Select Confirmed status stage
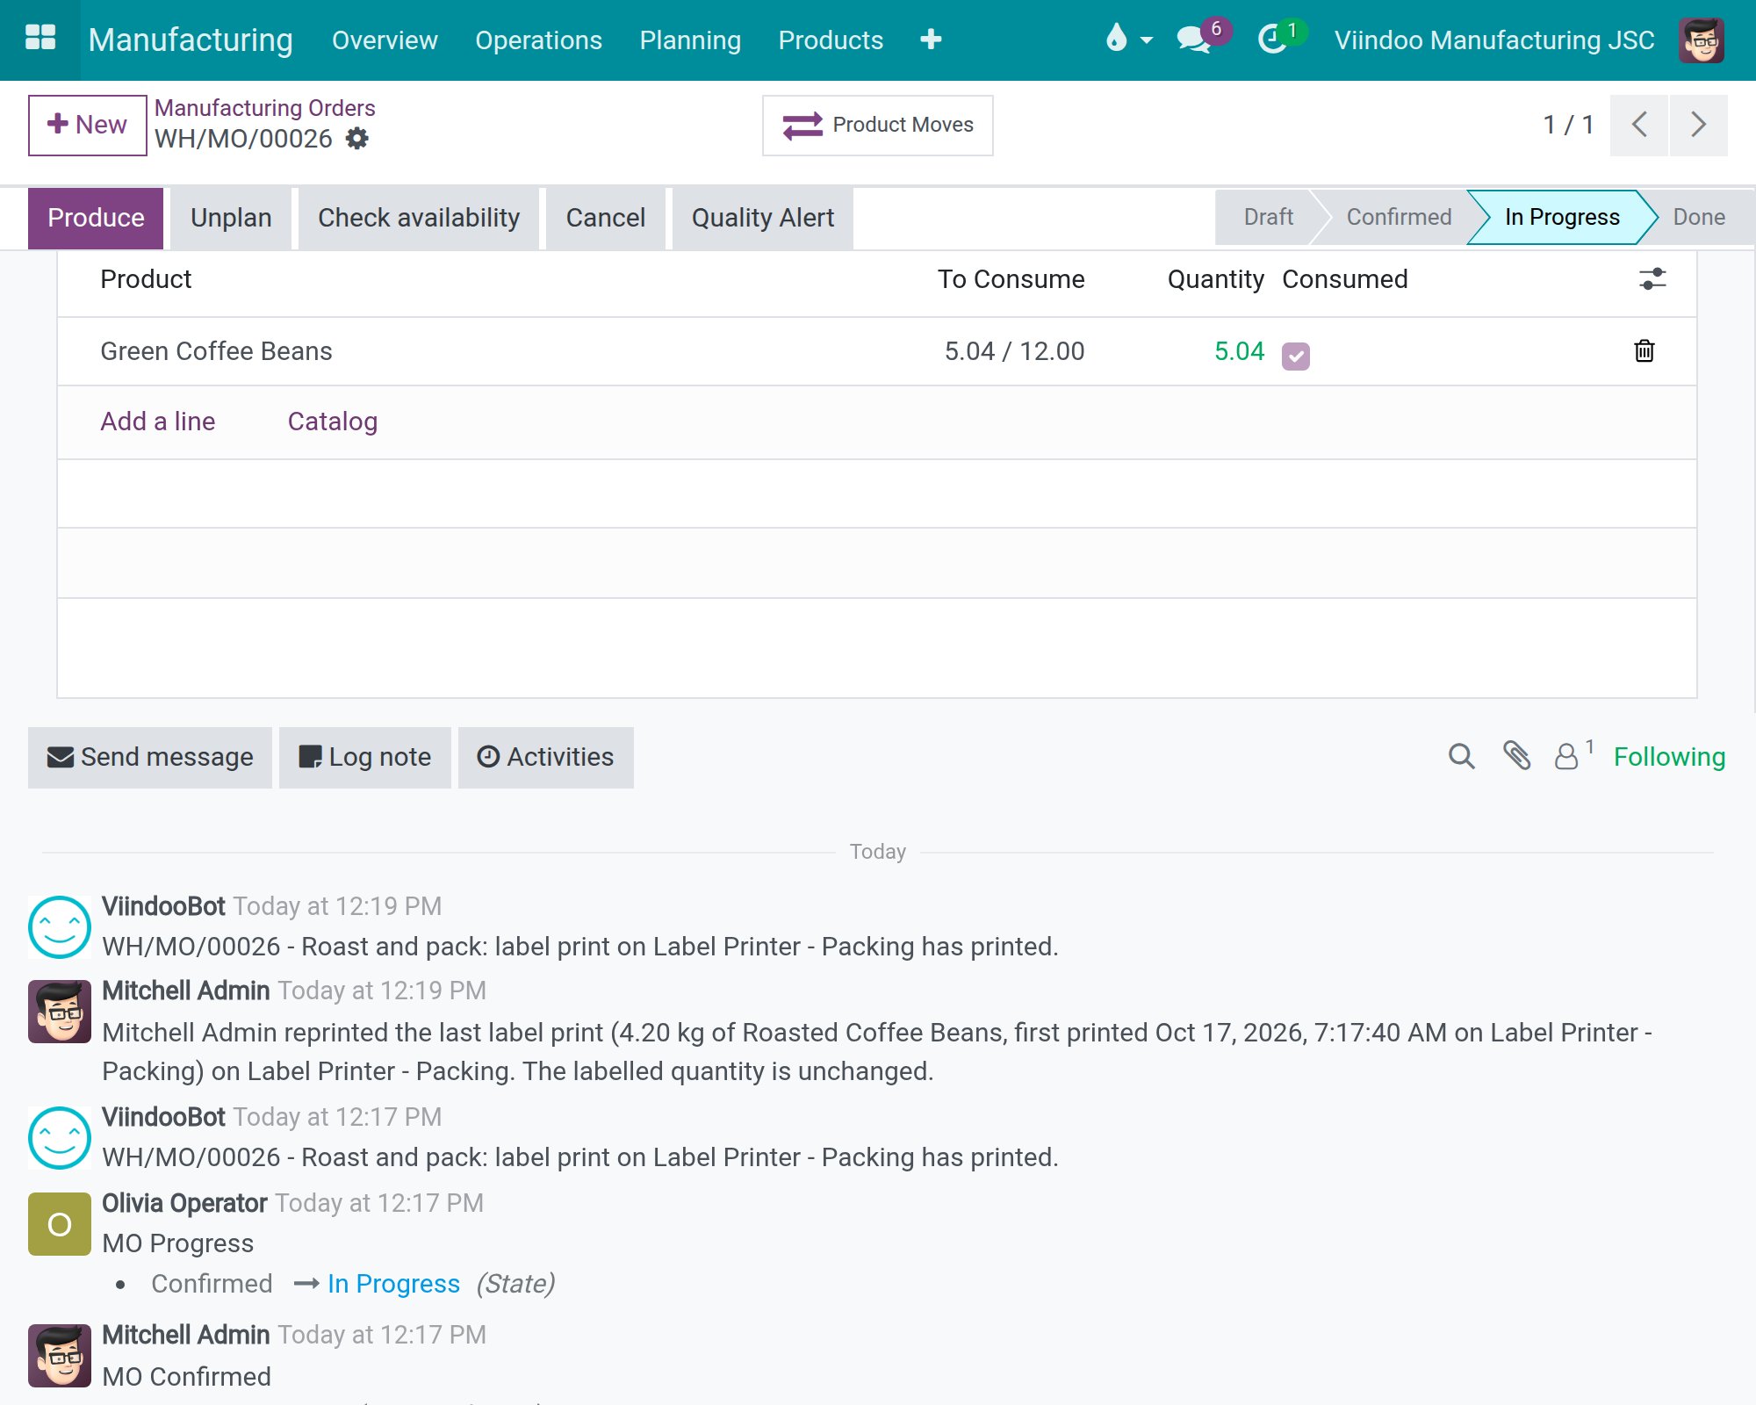Viewport: 1756px width, 1405px height. [x=1399, y=217]
